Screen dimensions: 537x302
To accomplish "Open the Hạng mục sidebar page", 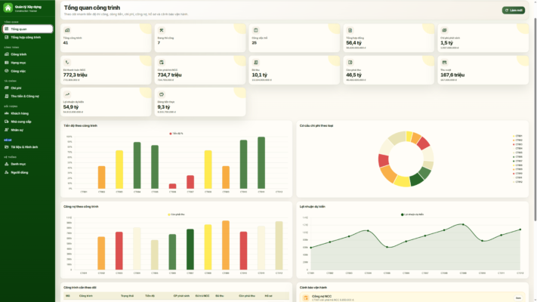I will [27, 63].
